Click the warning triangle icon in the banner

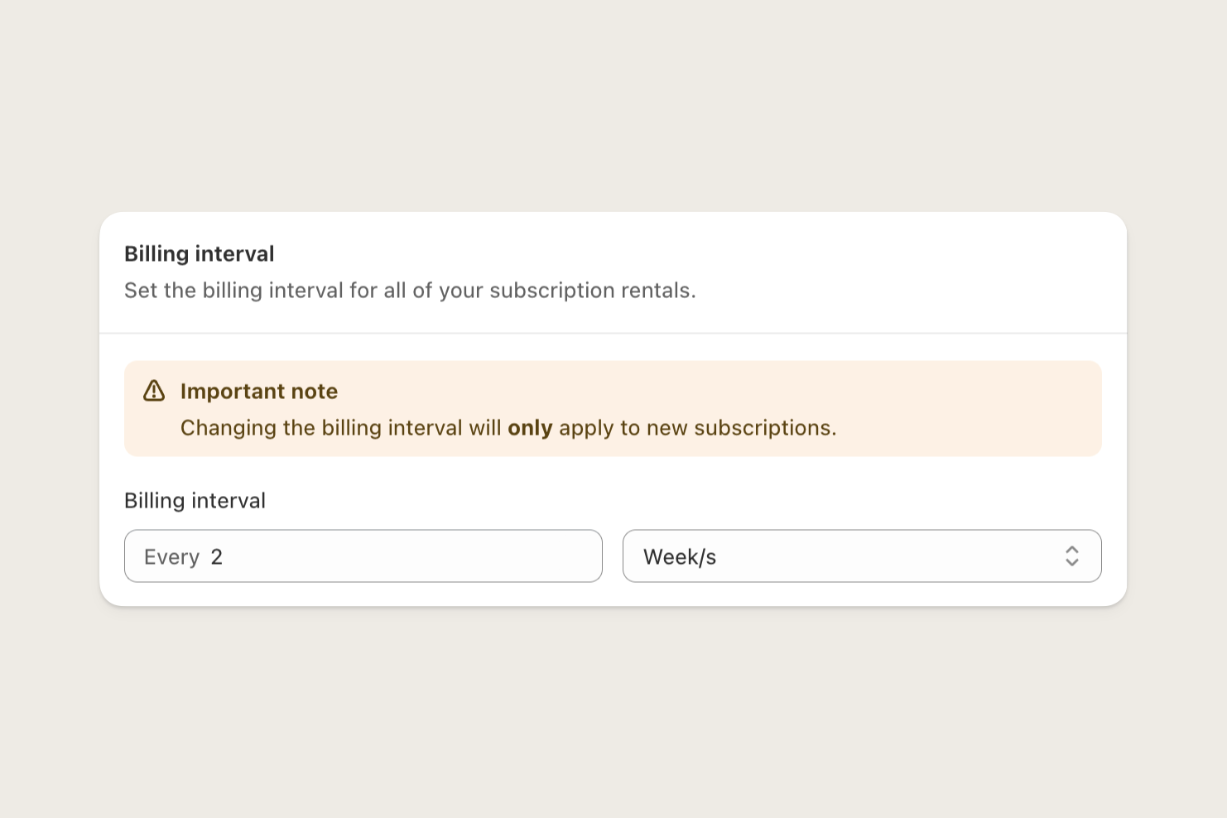pyautogui.click(x=154, y=391)
